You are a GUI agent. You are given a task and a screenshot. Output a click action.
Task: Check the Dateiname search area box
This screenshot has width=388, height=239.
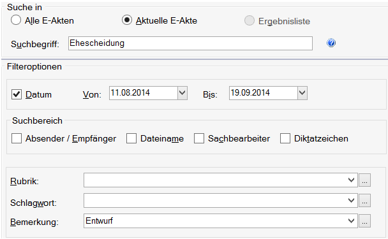pos(131,138)
